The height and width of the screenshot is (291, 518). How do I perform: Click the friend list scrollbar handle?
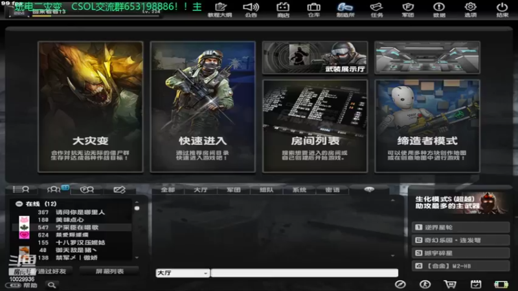point(137,208)
